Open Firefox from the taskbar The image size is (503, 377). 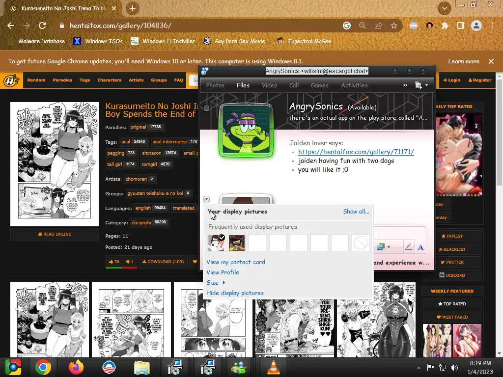pyautogui.click(x=76, y=367)
